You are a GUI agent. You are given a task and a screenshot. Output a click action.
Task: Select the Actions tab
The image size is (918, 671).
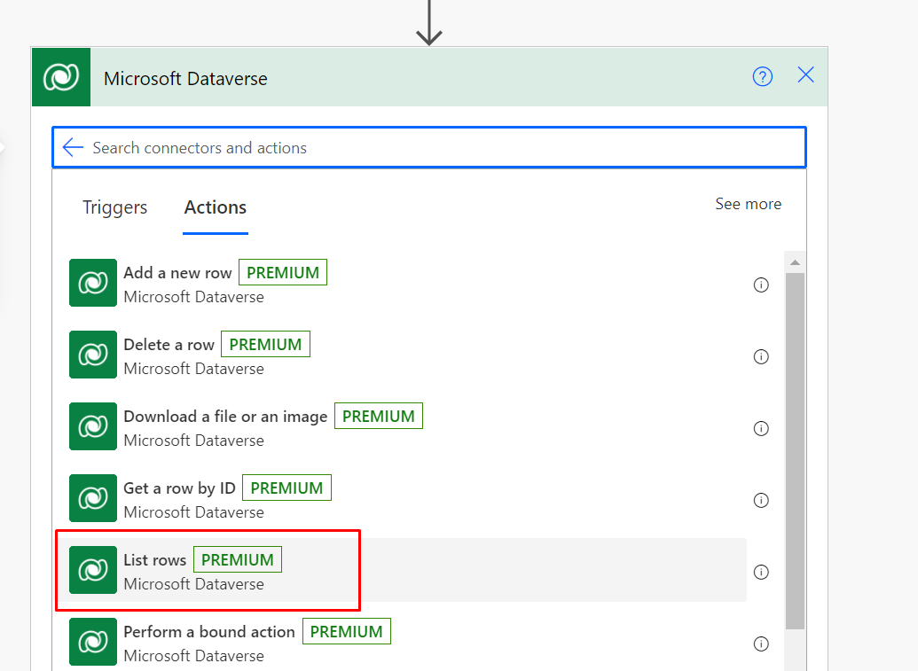[215, 207]
